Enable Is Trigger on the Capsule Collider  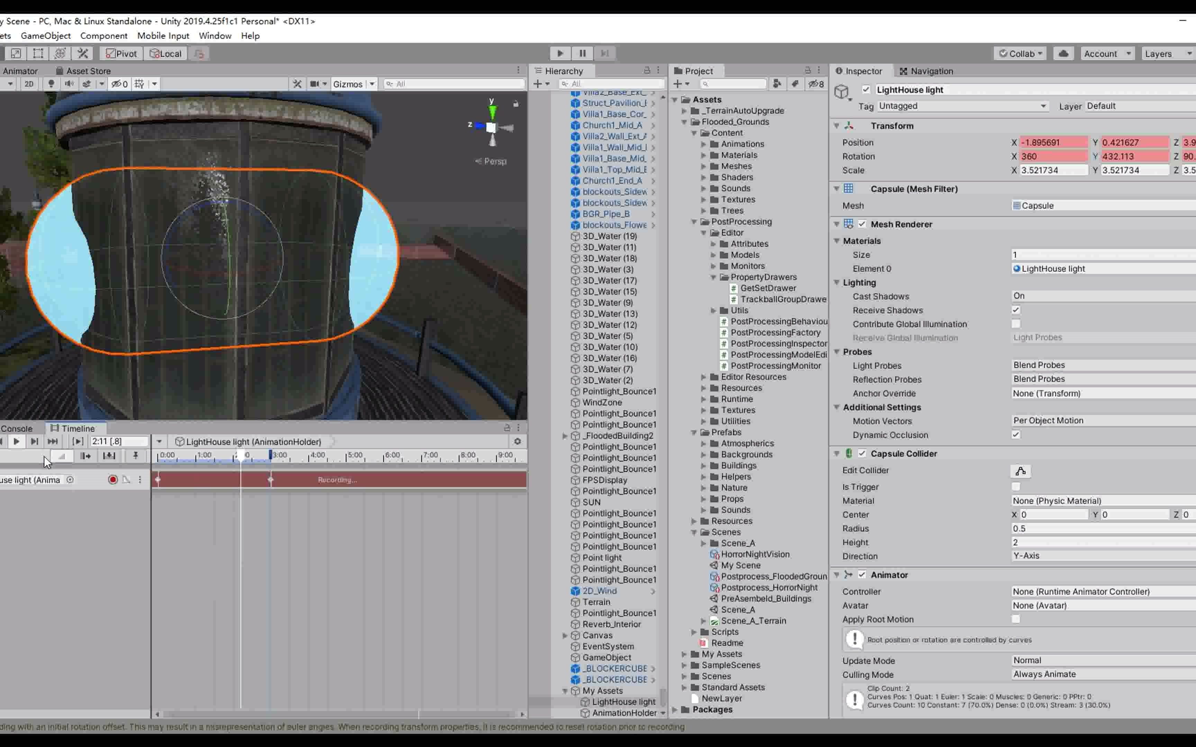pyautogui.click(x=1017, y=487)
